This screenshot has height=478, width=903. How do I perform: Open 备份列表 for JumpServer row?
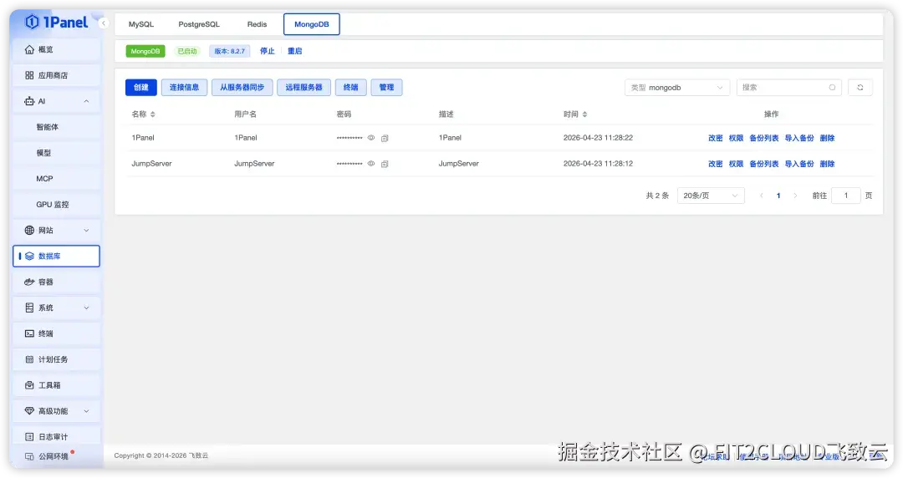[x=763, y=164]
